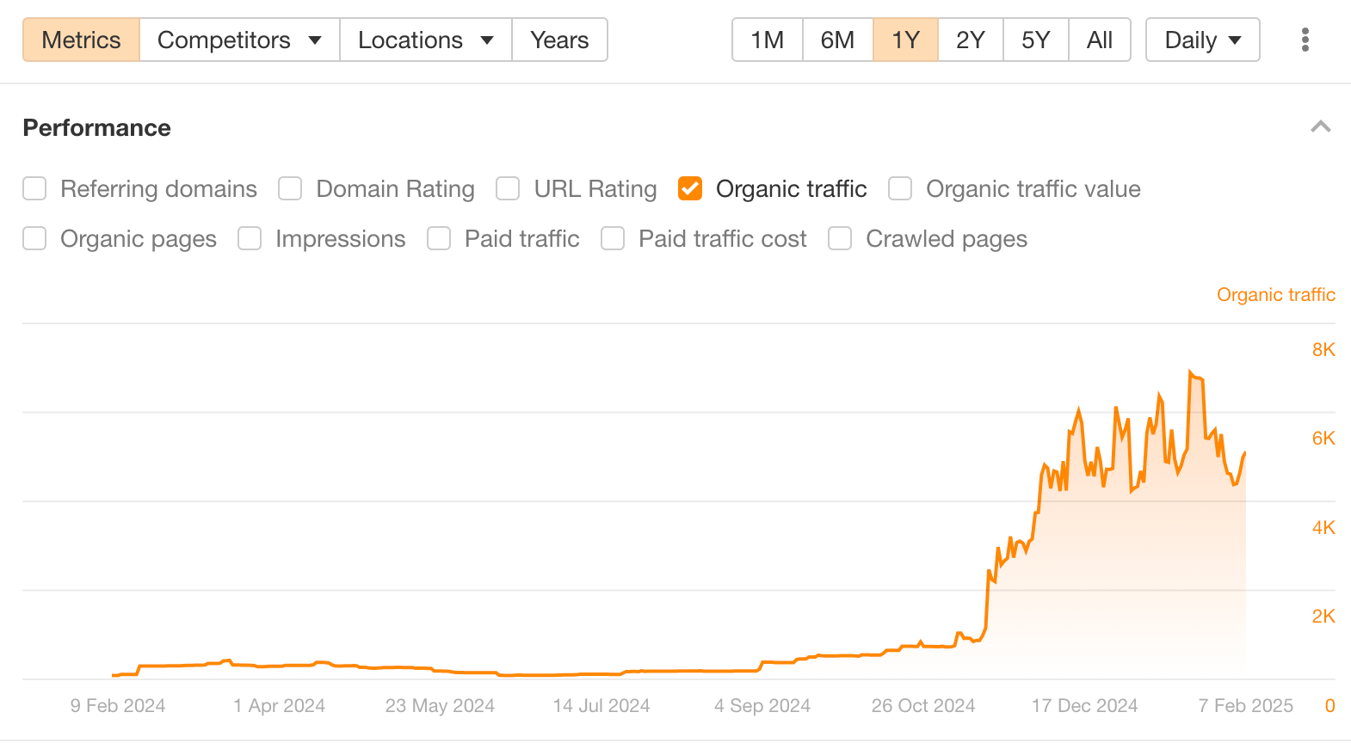Uncheck the Organic traffic checkbox
Viewport: 1351px width, 743px height.
[690, 188]
